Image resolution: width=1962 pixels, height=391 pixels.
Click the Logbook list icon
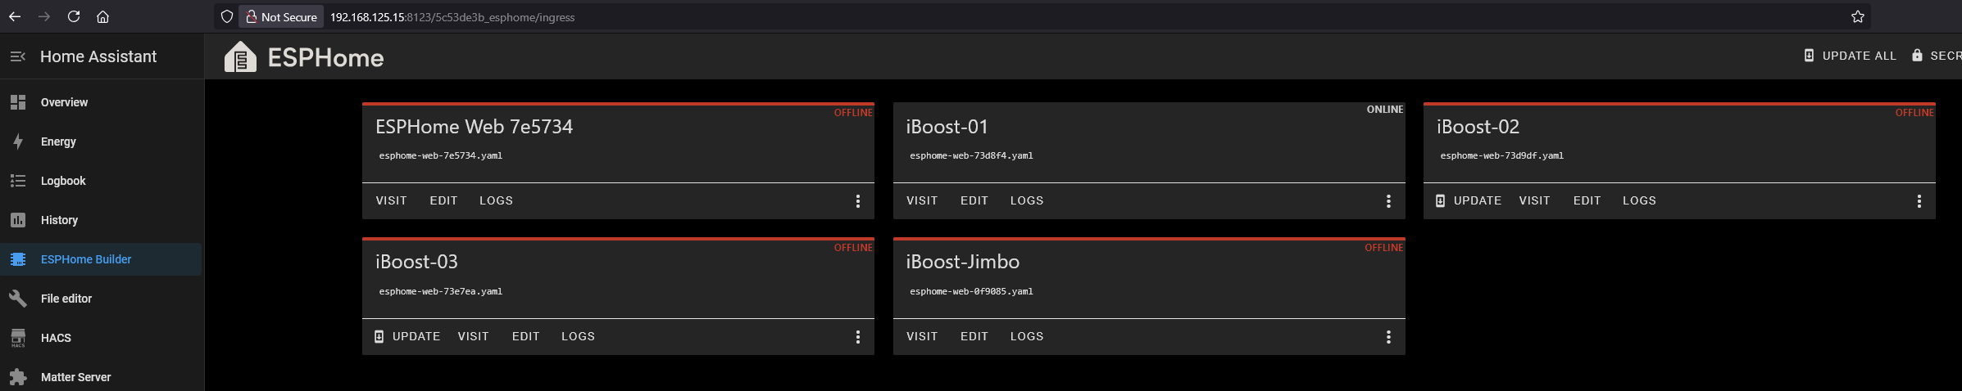coord(18,181)
